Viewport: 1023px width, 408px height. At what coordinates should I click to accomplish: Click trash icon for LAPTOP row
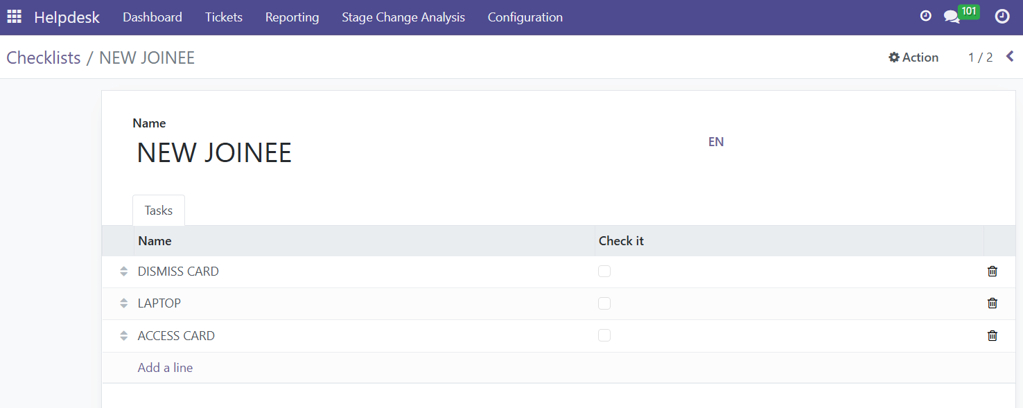(993, 303)
